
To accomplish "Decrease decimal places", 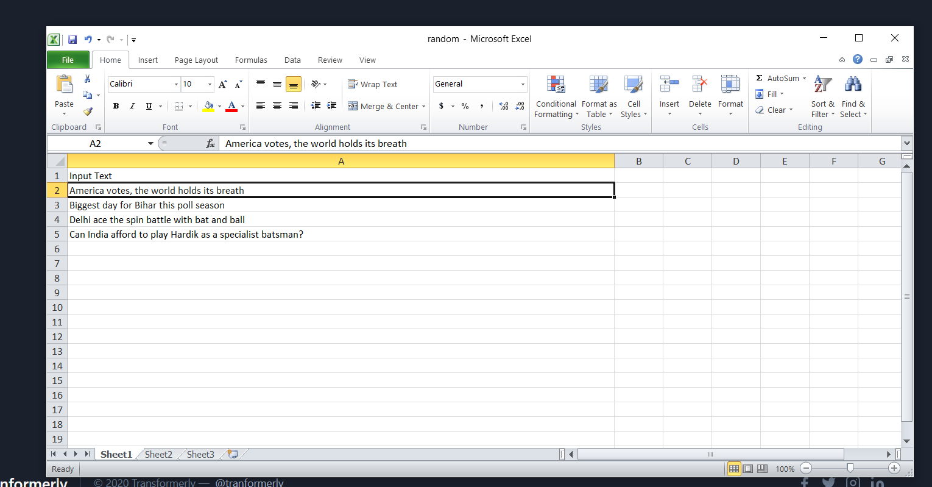I will (520, 106).
